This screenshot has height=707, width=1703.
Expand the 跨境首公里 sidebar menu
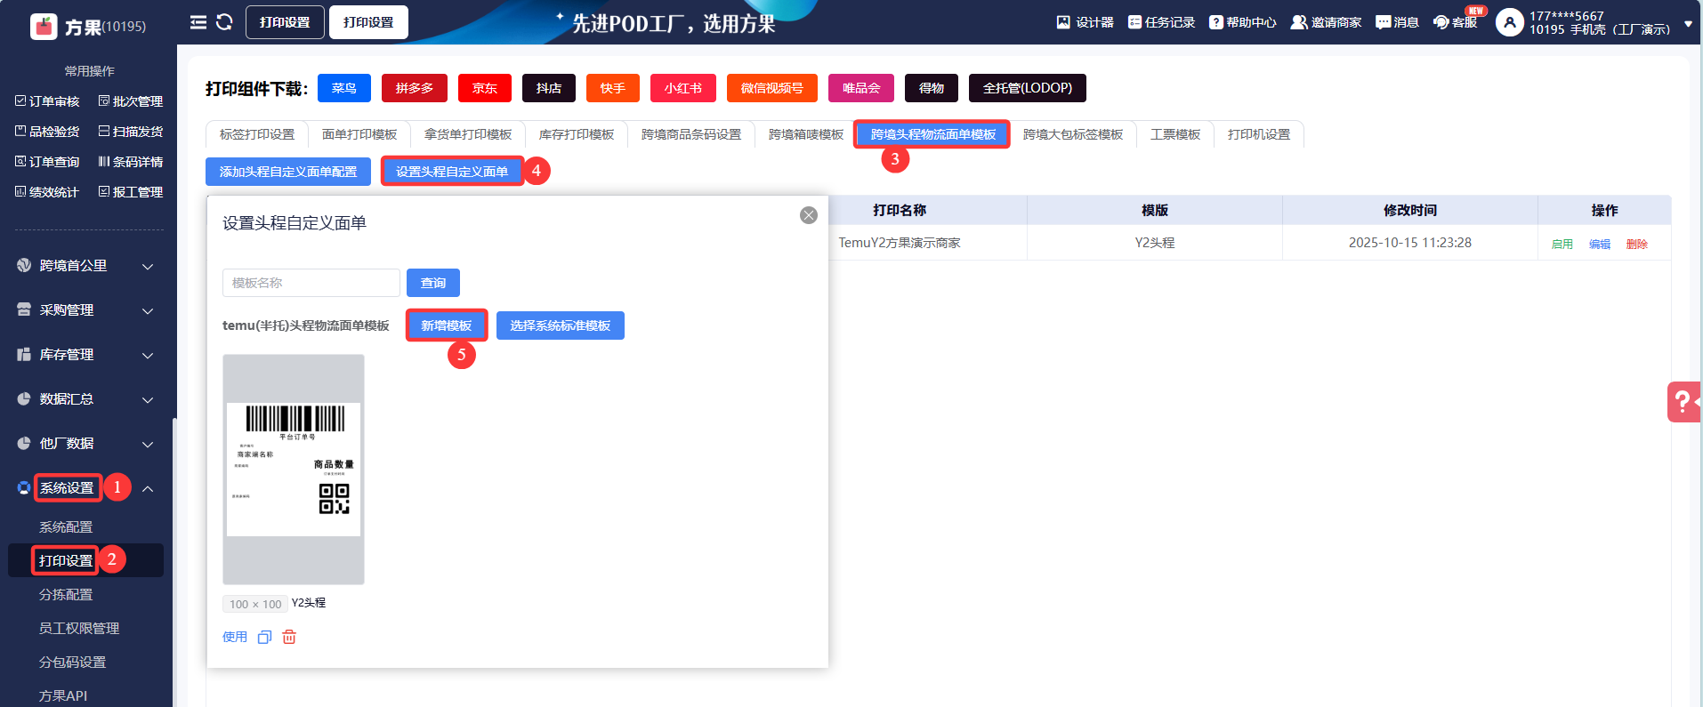pyautogui.click(x=86, y=266)
